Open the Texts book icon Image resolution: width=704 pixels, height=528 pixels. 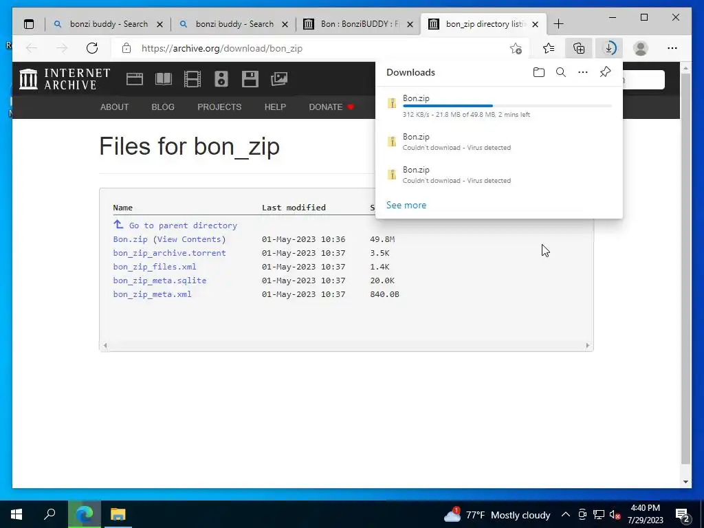coord(164,79)
